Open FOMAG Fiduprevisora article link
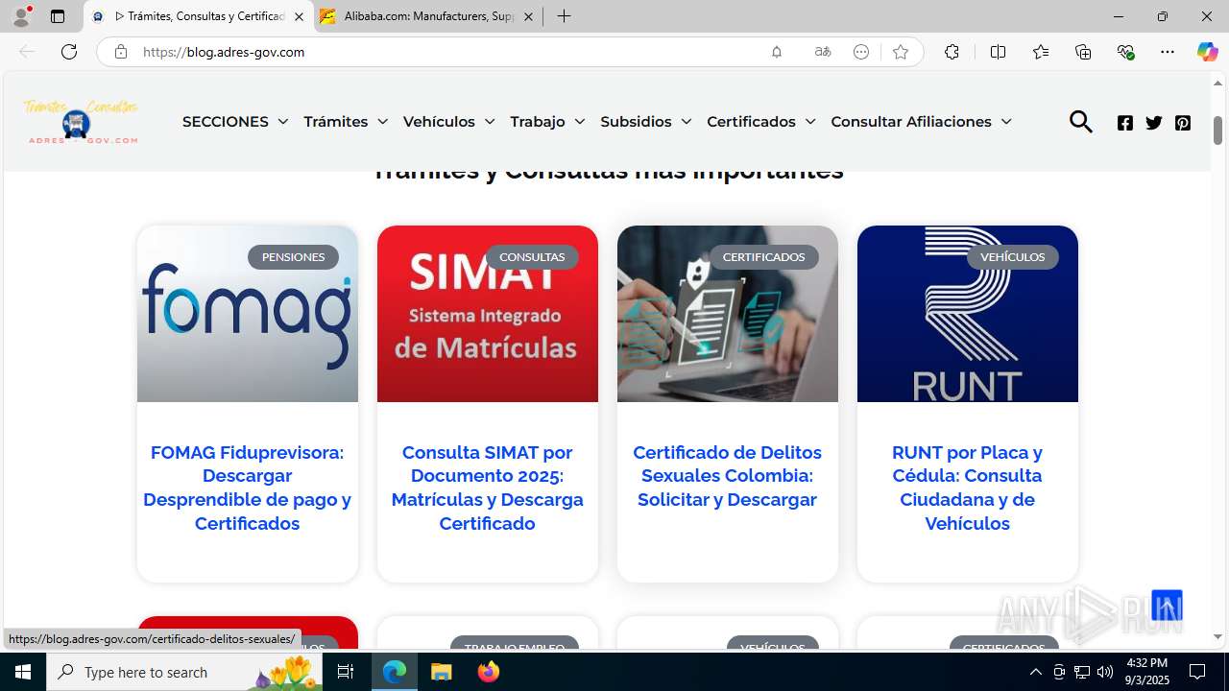Viewport: 1229px width, 691px height. [247, 488]
